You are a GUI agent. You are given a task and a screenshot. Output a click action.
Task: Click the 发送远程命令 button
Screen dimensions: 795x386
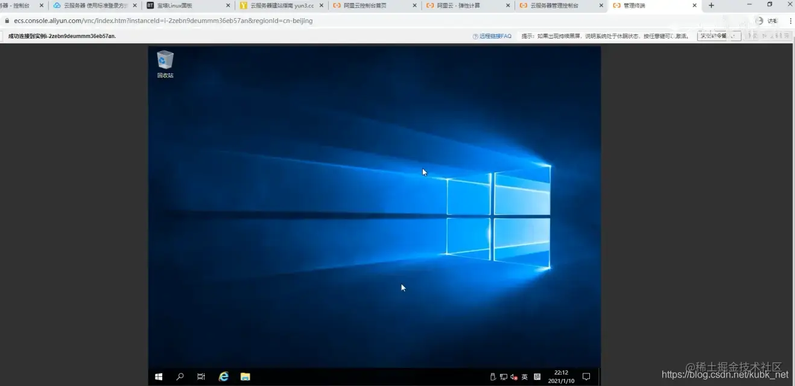tap(719, 36)
